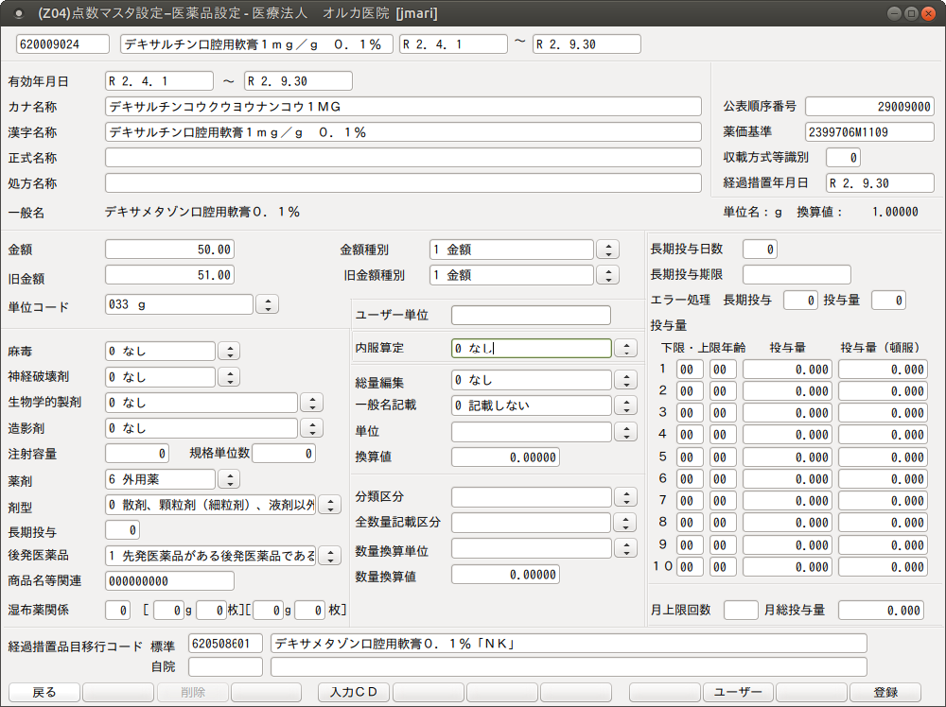This screenshot has height=707, width=946.
Task: Expand the 麻毒 selection list
Action: [x=229, y=352]
